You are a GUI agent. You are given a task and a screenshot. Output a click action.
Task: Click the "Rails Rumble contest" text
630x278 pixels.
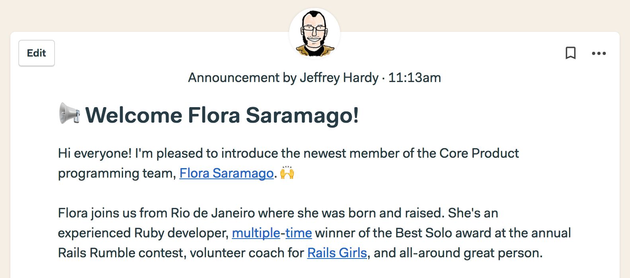pos(121,253)
